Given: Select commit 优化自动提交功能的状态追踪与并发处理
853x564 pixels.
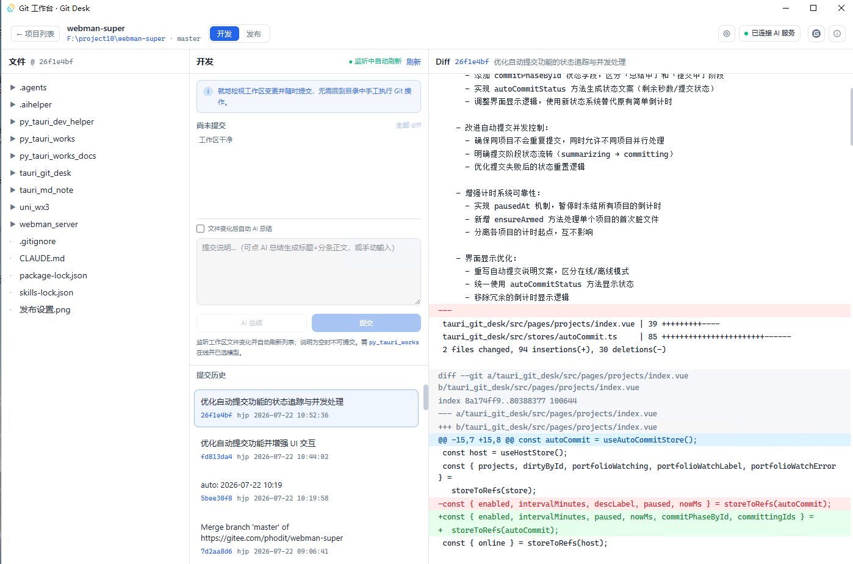Looking at the screenshot, I should pyautogui.click(x=306, y=408).
